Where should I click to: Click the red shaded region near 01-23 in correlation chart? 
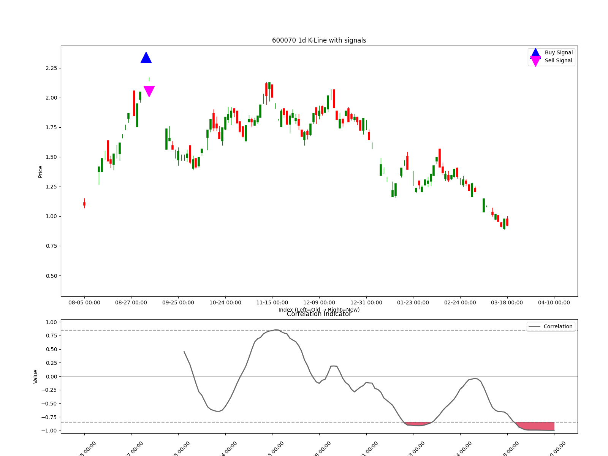pyautogui.click(x=417, y=424)
